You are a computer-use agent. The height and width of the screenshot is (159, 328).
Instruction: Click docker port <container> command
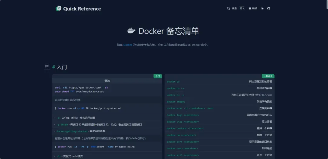183,142
